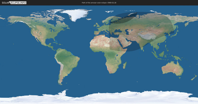Click the Svalbard islands in the Arctic
Viewport: 198px width, 104px height.
109,11
